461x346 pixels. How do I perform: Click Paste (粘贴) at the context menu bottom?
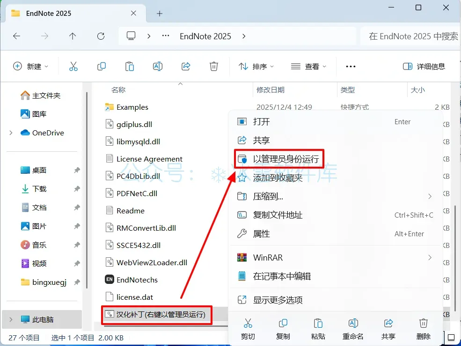(x=318, y=329)
